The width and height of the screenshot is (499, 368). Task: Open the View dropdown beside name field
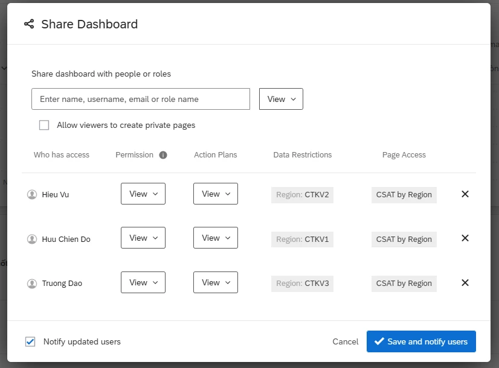281,99
